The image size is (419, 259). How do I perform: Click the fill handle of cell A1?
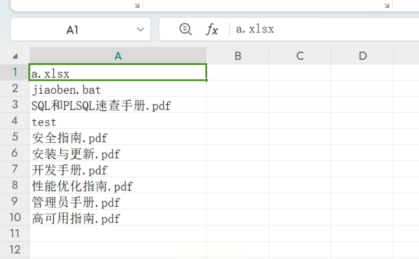206,80
